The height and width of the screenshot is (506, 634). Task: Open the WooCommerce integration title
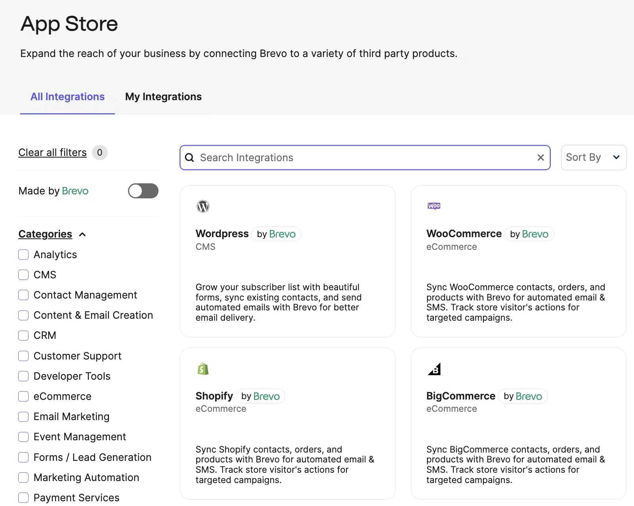(x=464, y=234)
